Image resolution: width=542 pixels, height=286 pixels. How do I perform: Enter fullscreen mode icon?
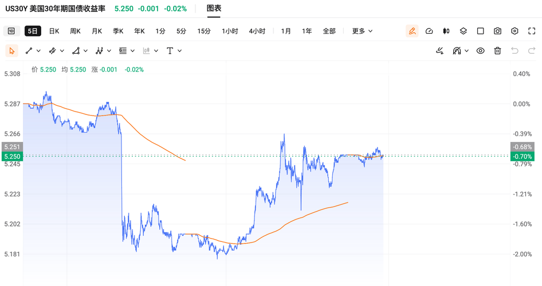click(532, 31)
